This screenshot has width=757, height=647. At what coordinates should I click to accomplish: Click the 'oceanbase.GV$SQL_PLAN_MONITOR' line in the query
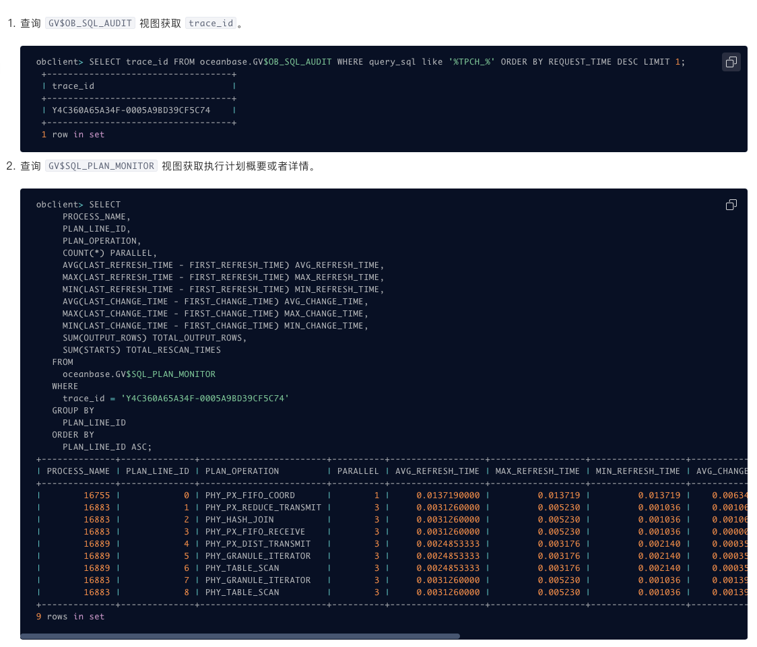139,374
